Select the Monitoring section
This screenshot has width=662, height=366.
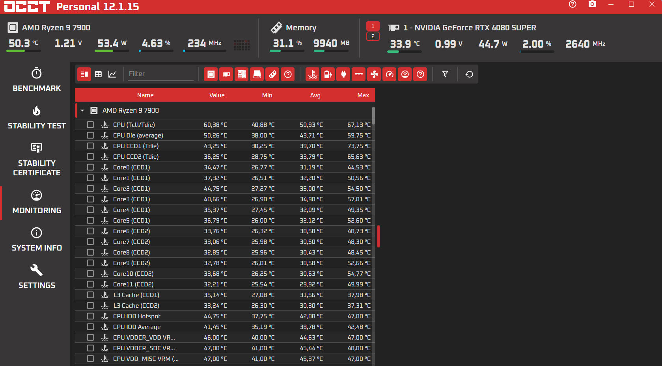pyautogui.click(x=37, y=202)
